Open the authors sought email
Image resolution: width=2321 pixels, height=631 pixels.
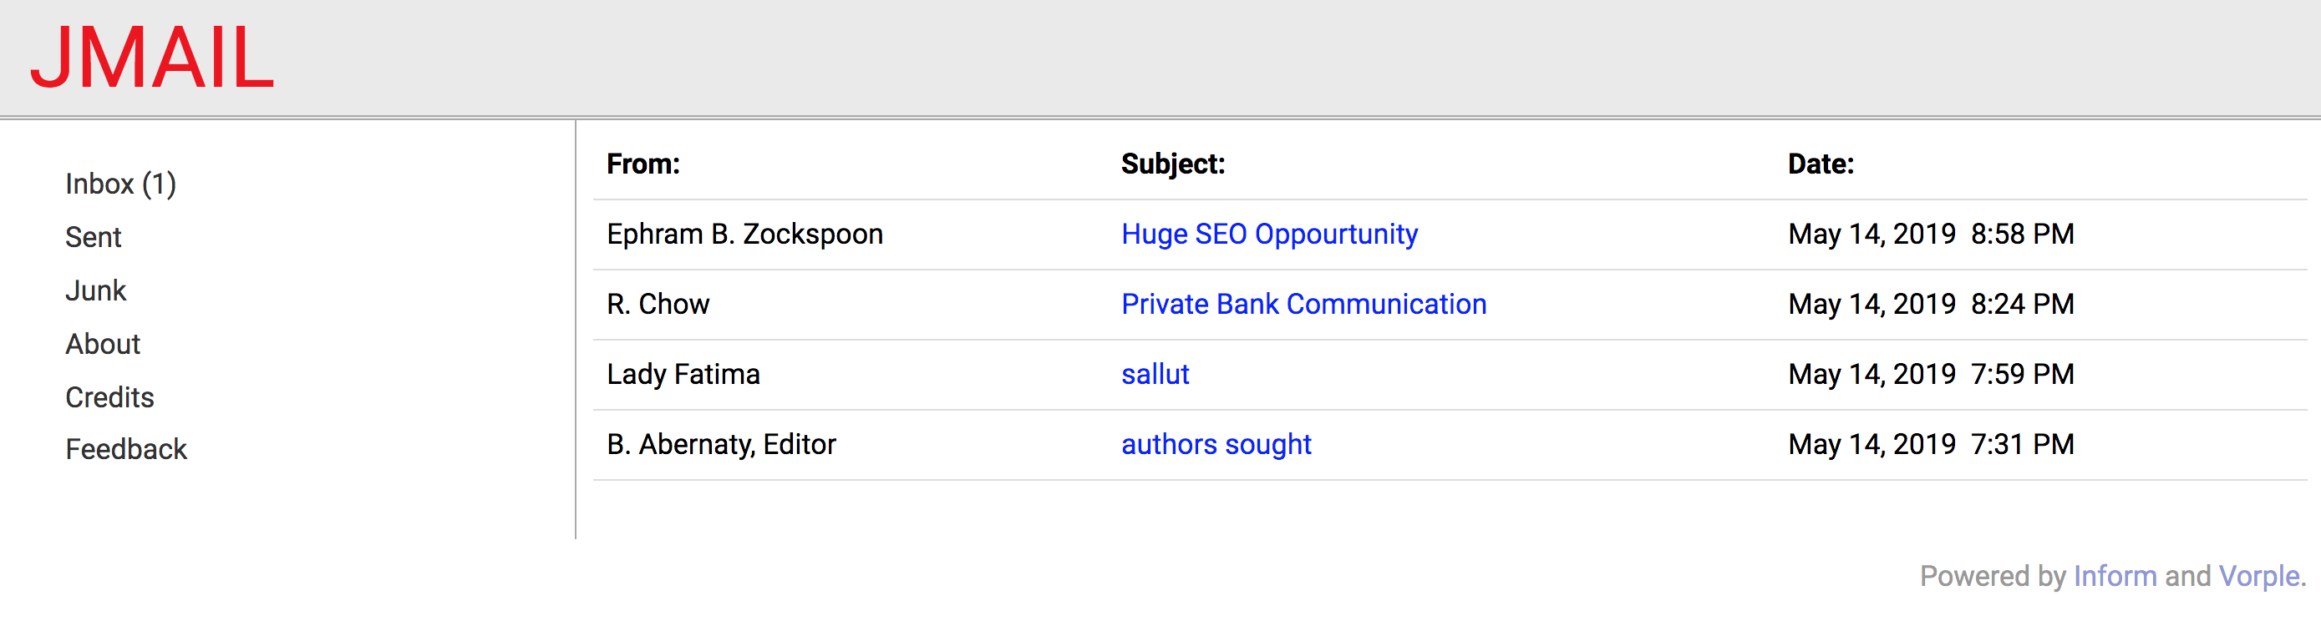coord(1216,445)
